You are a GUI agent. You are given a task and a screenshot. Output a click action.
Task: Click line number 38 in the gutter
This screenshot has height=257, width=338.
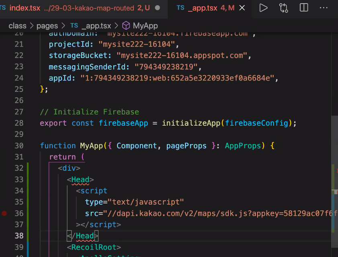tap(19, 236)
